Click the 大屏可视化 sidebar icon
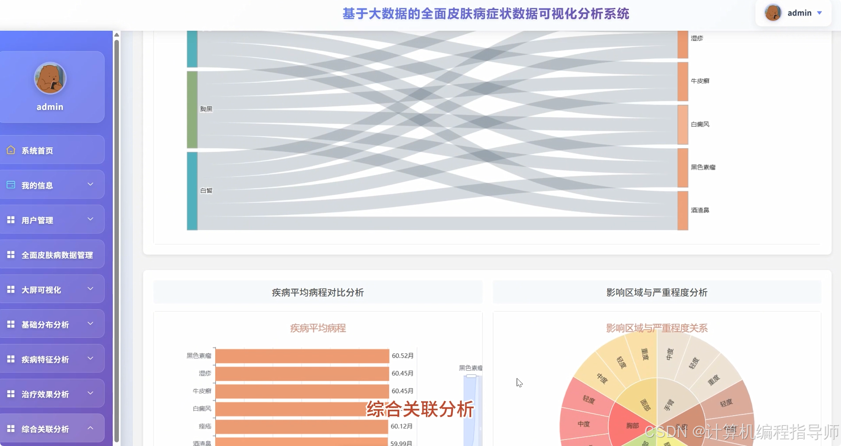Image resolution: width=841 pixels, height=446 pixels. point(11,289)
